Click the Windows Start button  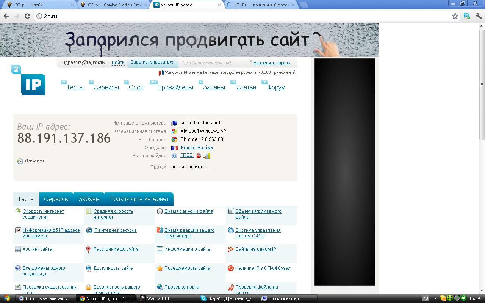click(x=7, y=298)
